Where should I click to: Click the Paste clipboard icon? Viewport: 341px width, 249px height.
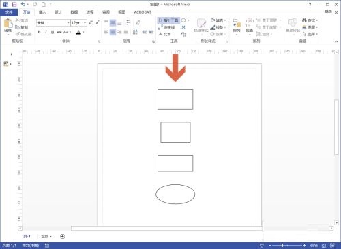pos(8,23)
